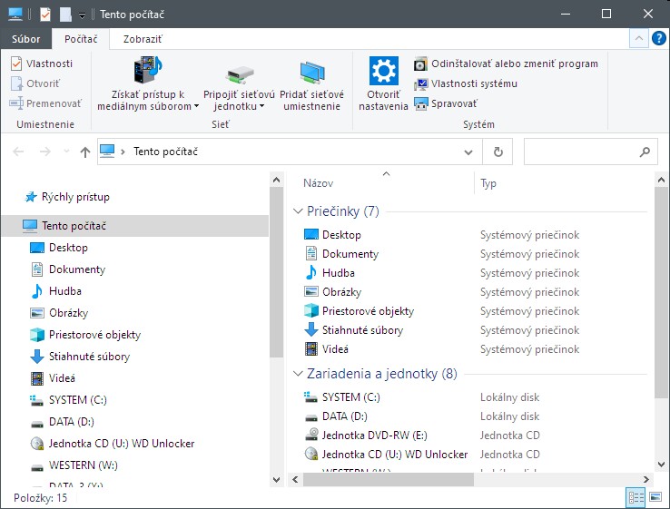Expand the recent locations dropdown arrow
The image size is (670, 509).
coord(65,152)
